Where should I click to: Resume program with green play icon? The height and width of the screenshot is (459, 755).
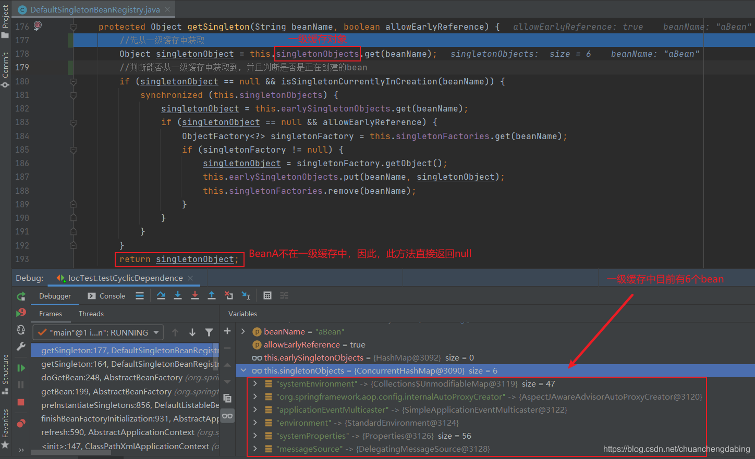(x=21, y=368)
